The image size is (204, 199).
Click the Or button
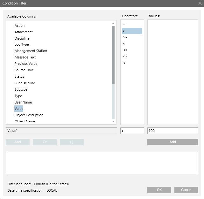(x=45, y=142)
